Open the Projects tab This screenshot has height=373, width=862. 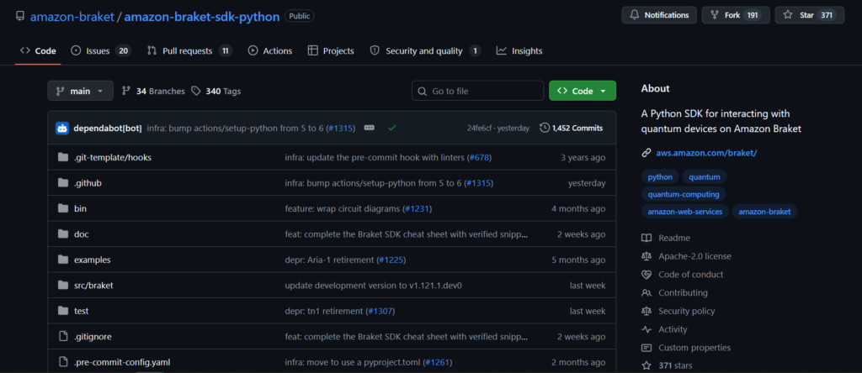pyautogui.click(x=331, y=50)
